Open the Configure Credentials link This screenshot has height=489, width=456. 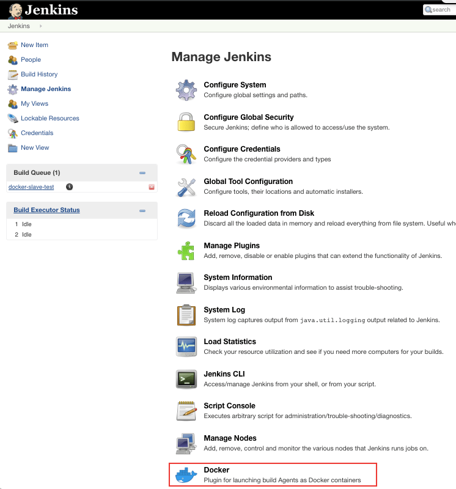coord(242,149)
